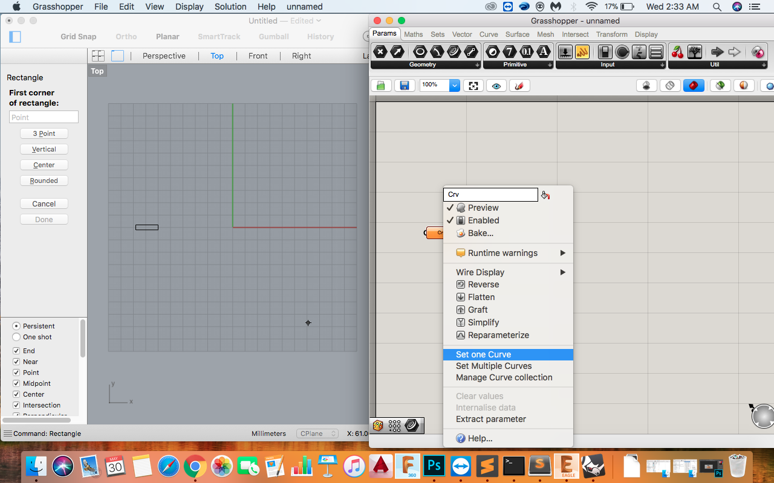Click the wireframe preview mode icon
Viewport: 774px width, 483px height.
[670, 86]
